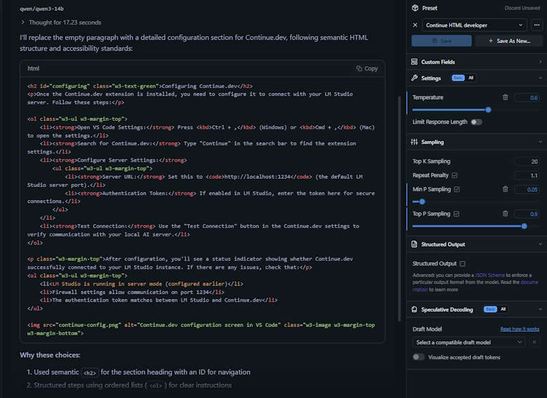Copy the HTML code block
Viewport: 547px width, 398px height.
pos(367,68)
